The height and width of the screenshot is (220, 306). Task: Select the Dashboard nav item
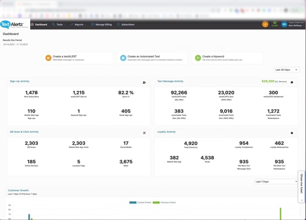(x=39, y=24)
